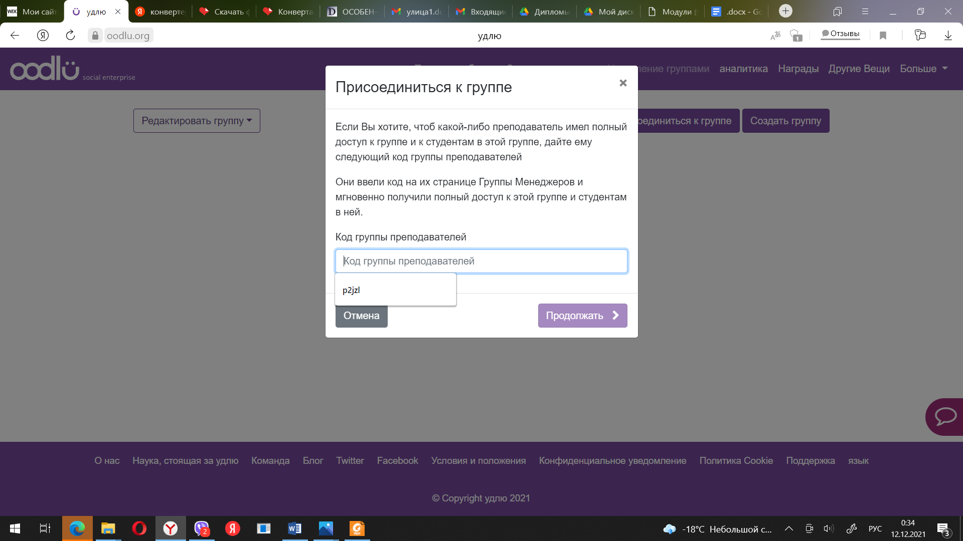Screen dimensions: 963x541
Task: Open the Политика Cookie footer link
Action: tap(736, 460)
